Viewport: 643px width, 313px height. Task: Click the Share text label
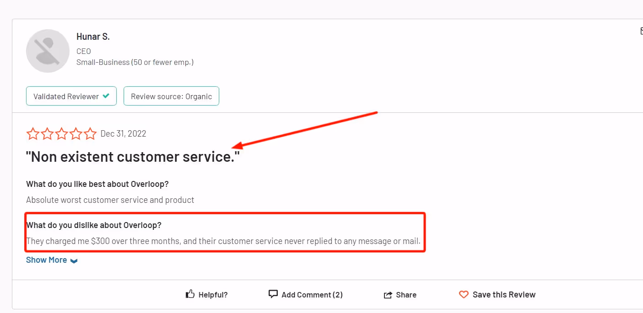tap(406, 295)
